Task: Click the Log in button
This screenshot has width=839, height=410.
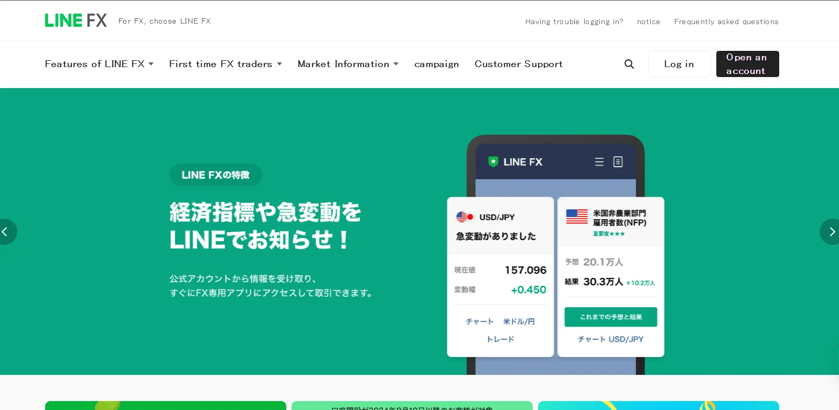Action: (680, 64)
